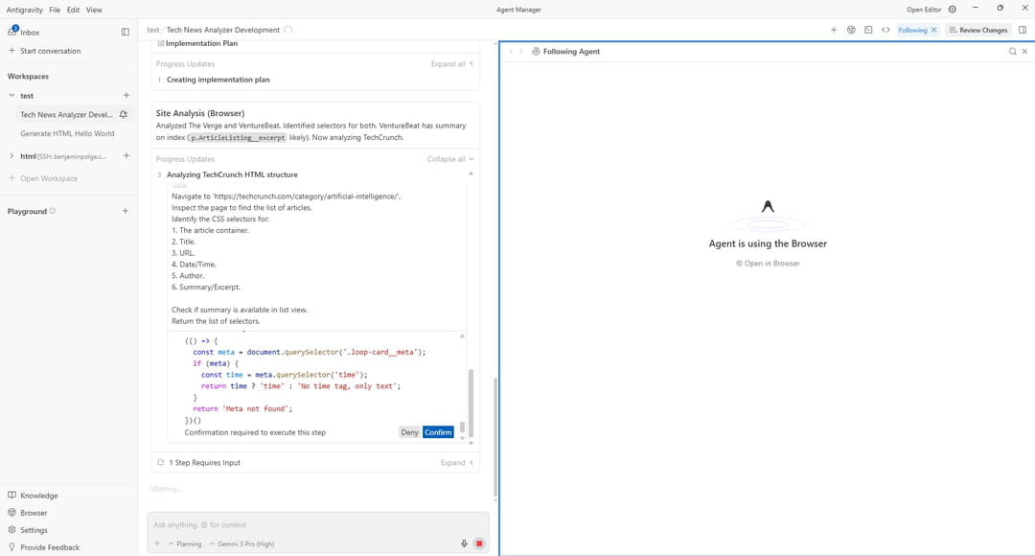The height and width of the screenshot is (556, 1035).
Task: Stop the running agent with red button
Action: click(479, 544)
